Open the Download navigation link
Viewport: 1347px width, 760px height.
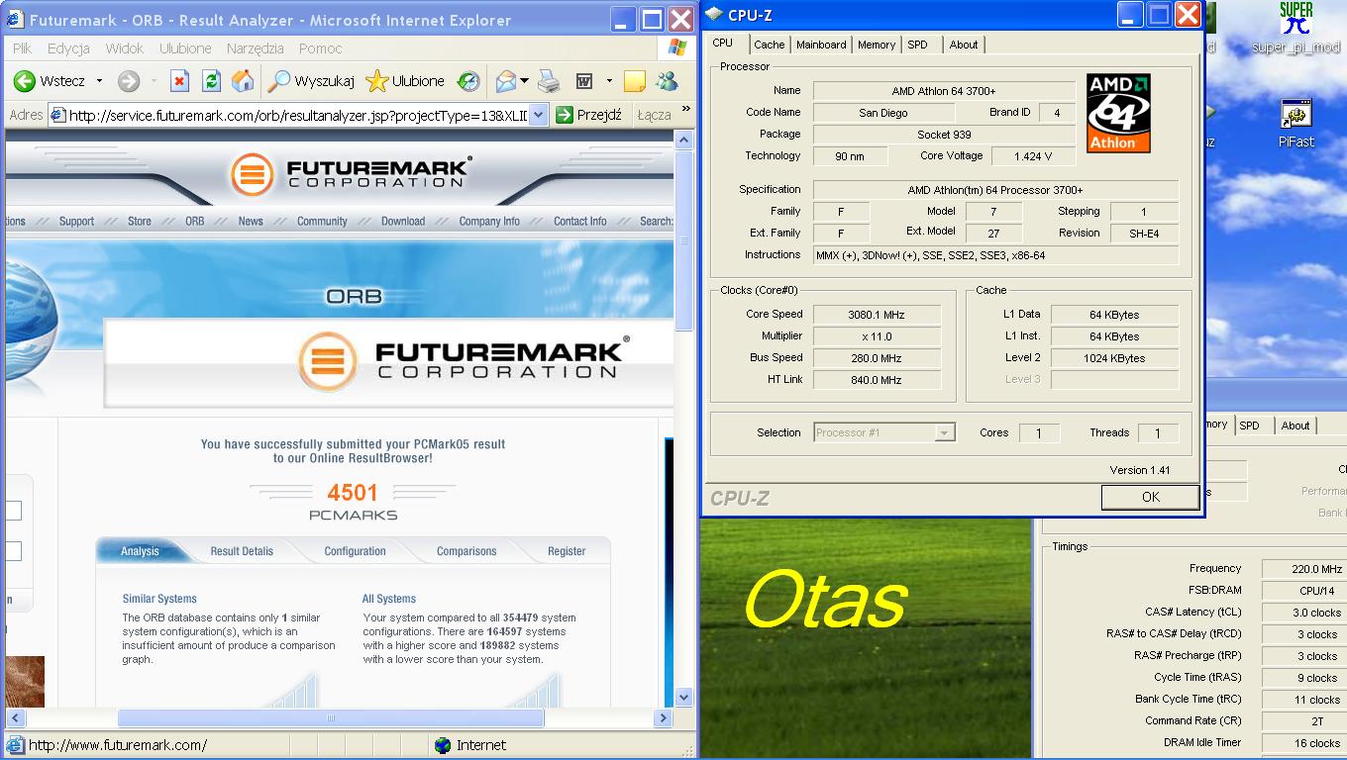point(403,222)
